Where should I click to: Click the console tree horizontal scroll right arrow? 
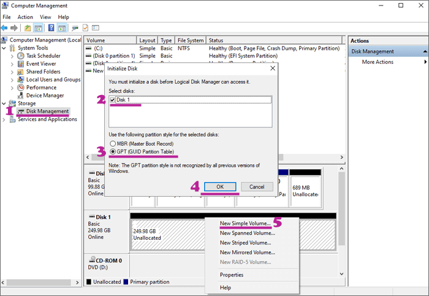(x=77, y=283)
